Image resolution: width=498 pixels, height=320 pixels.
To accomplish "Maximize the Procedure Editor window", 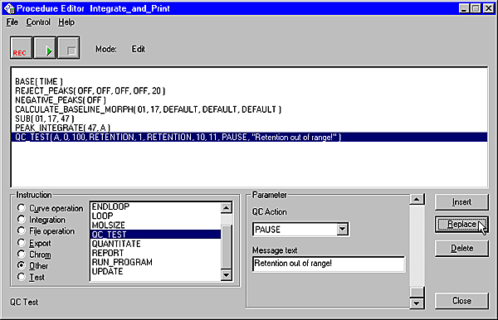I will 476,8.
